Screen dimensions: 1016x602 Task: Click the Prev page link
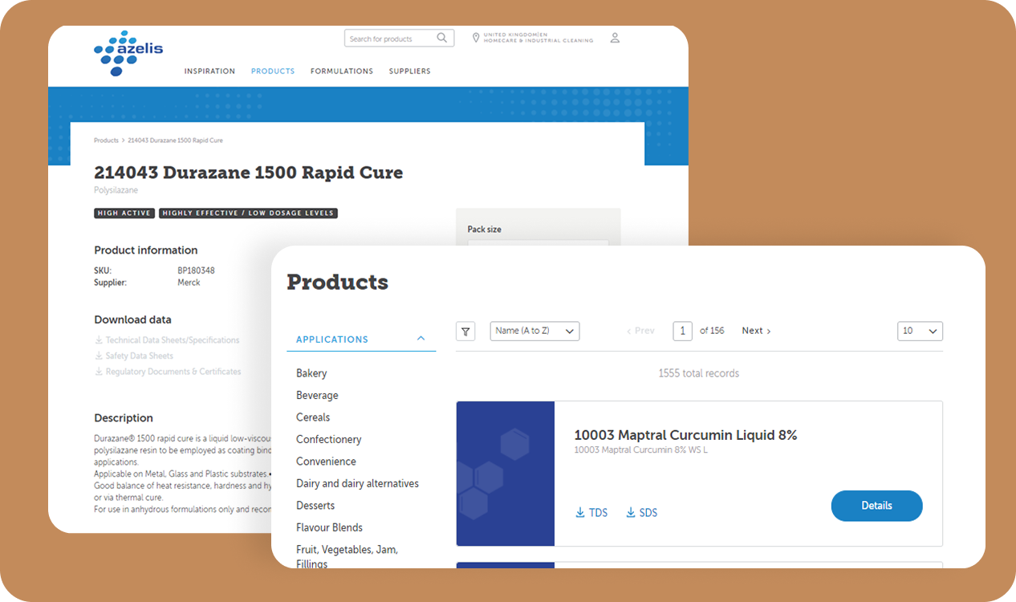tap(640, 331)
